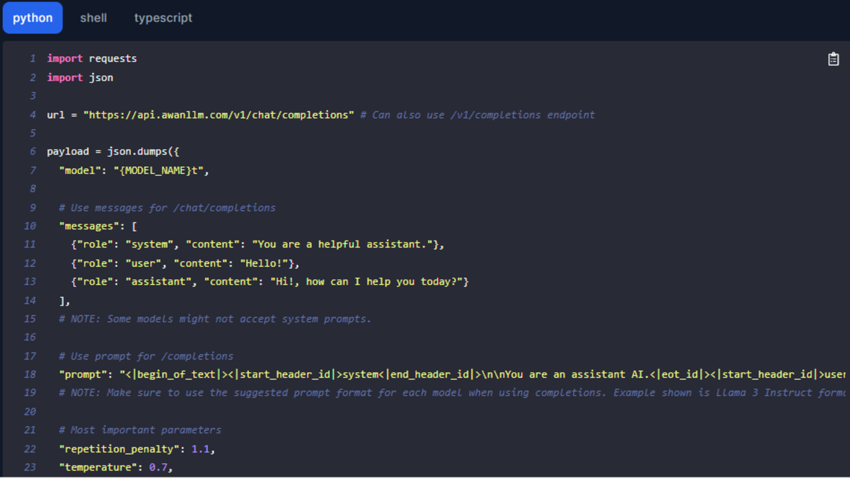Viewport: 850px width, 478px height.
Task: Click the repetition_penalty value 1.1
Action: pyautogui.click(x=200, y=449)
